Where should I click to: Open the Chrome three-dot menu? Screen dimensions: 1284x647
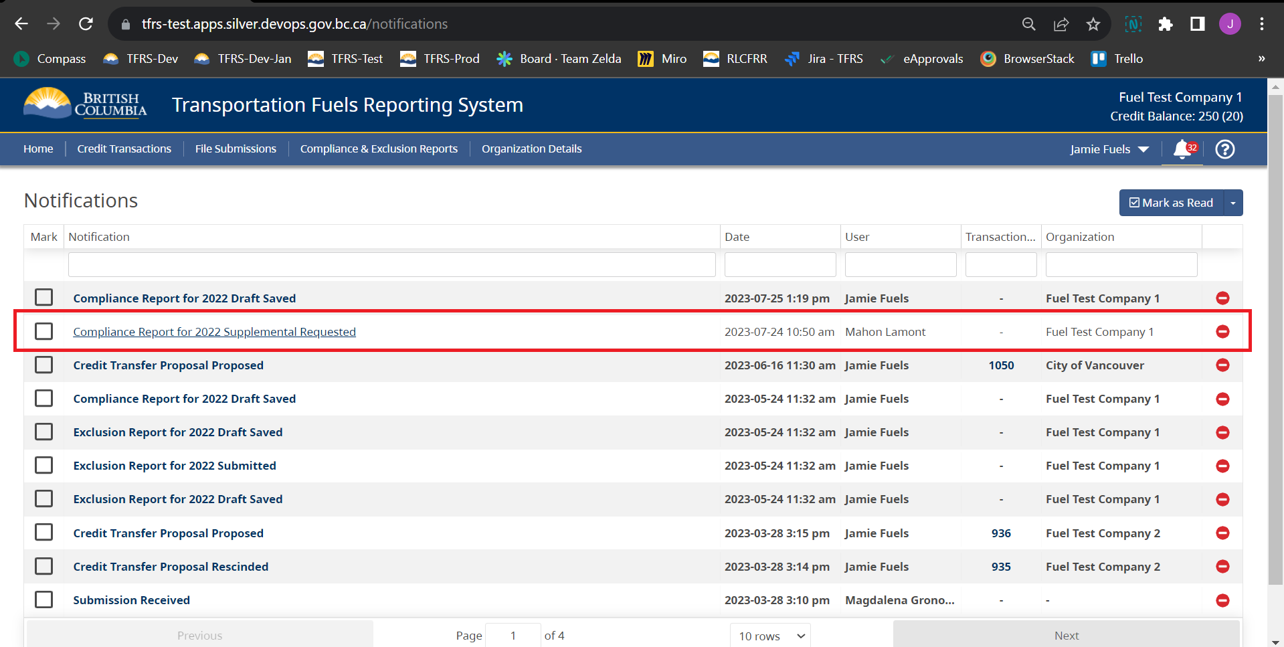tap(1262, 24)
